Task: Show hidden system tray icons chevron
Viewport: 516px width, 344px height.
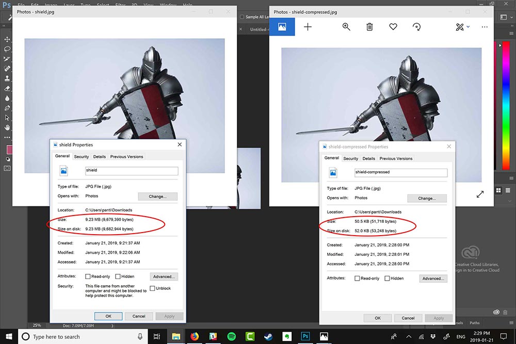Action: pyautogui.click(x=409, y=336)
